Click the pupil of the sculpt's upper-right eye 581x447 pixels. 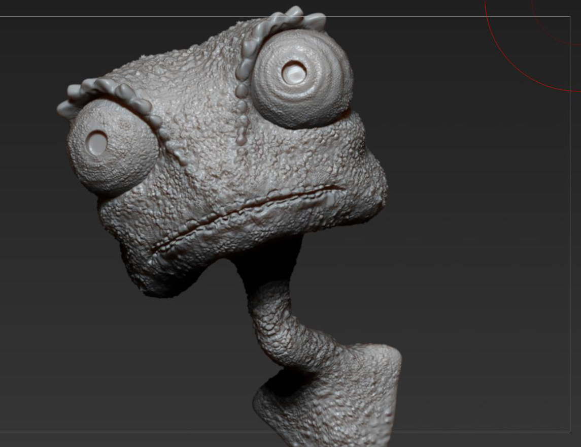[x=294, y=73]
